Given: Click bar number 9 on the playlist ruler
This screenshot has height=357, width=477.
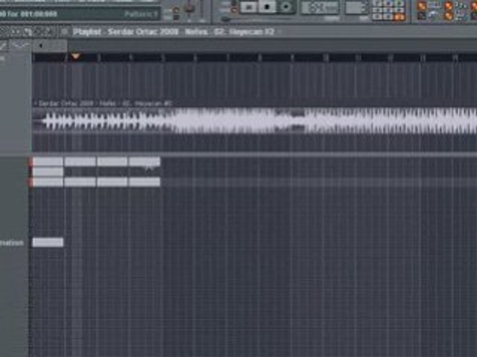Looking at the screenshot, I should point(292,58).
